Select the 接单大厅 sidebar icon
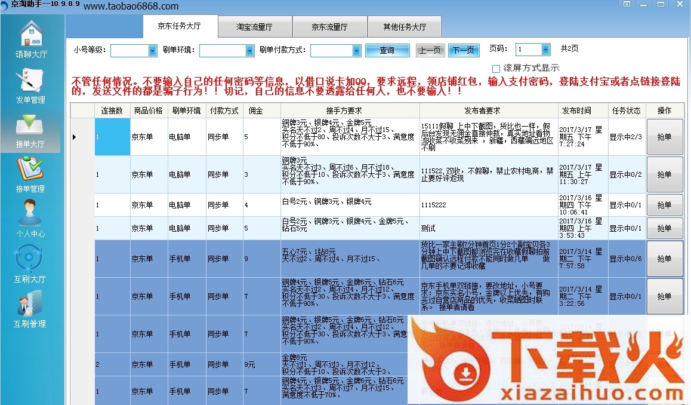Image resolution: width=691 pixels, height=405 pixels. click(x=30, y=125)
